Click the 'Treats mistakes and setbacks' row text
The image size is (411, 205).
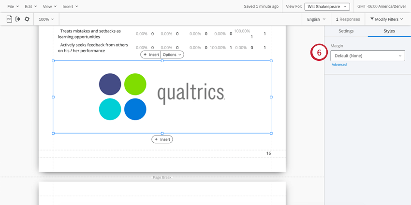click(89, 34)
